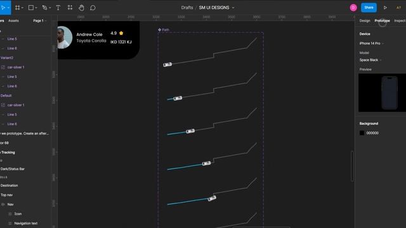Select Line 6 layer under Variant2
Image resolution: width=406 pixels, height=228 pixels.
tap(12, 86)
